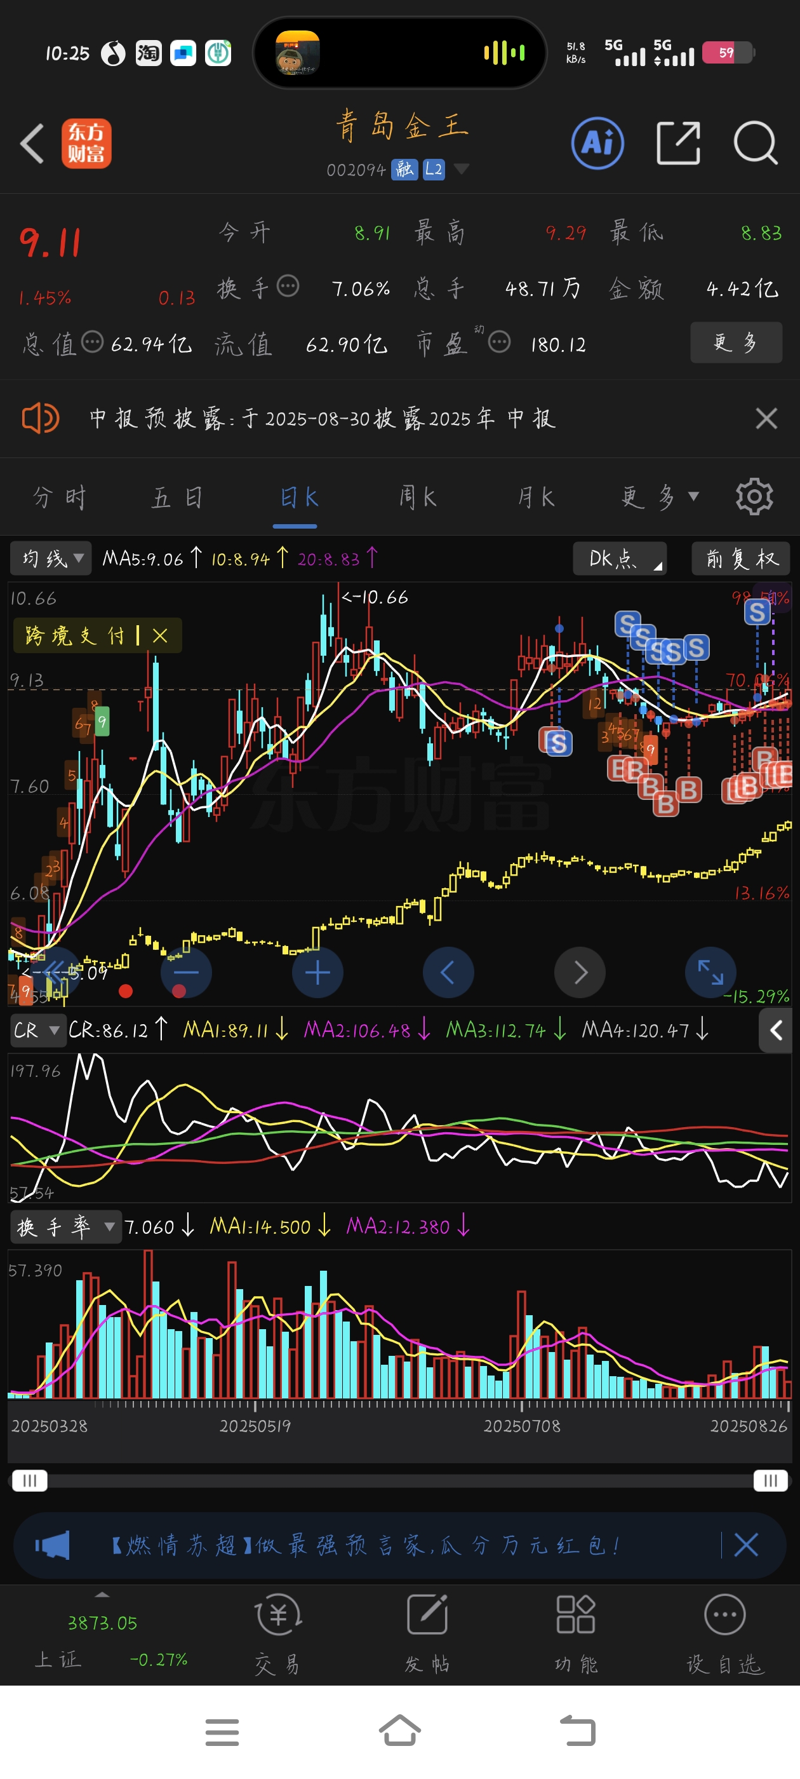800x1779 pixels.
Task: Tap the 融 margin badge
Action: click(x=404, y=169)
